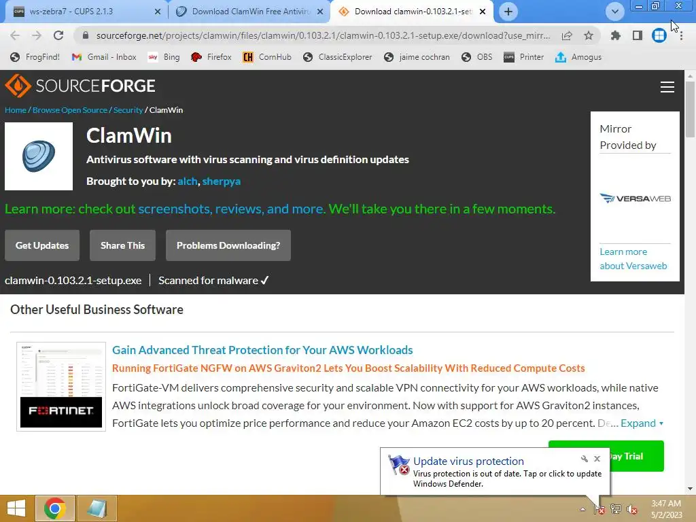
Task: Follow the Security breadcrumb link
Action: (128, 110)
